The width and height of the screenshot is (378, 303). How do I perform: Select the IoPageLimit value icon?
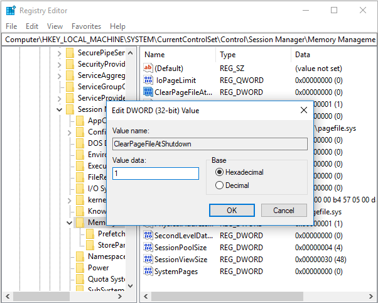[148, 80]
